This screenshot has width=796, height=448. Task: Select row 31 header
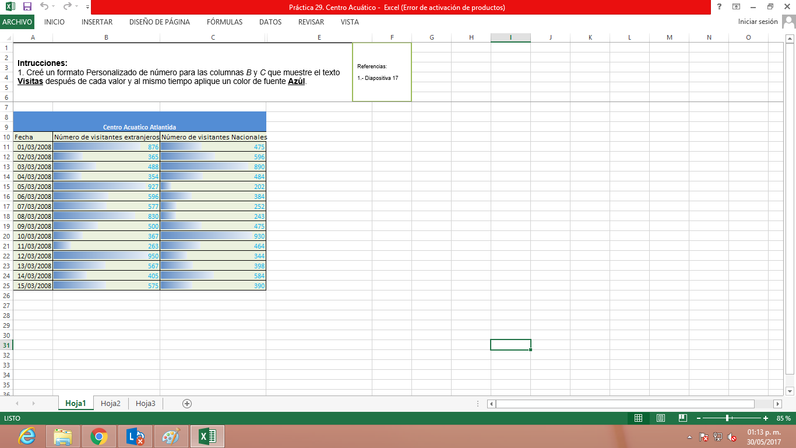point(6,345)
